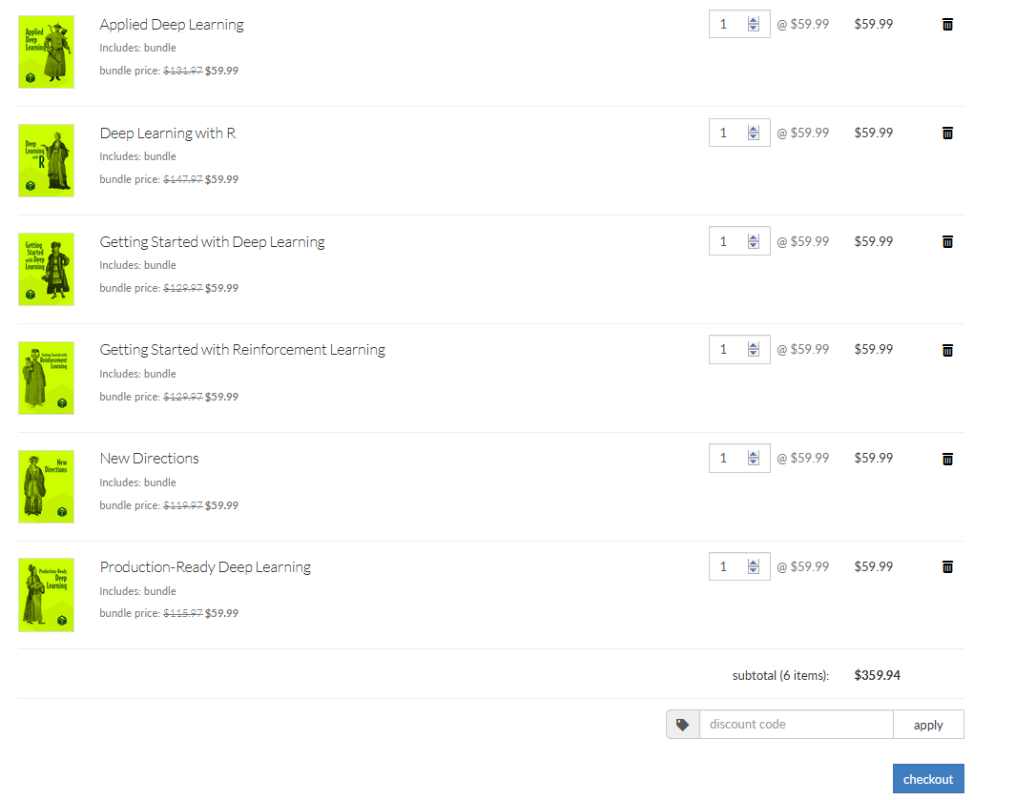Trash Getting Started with Deep Learning item
The width and height of the screenshot is (1015, 800).
(x=947, y=242)
